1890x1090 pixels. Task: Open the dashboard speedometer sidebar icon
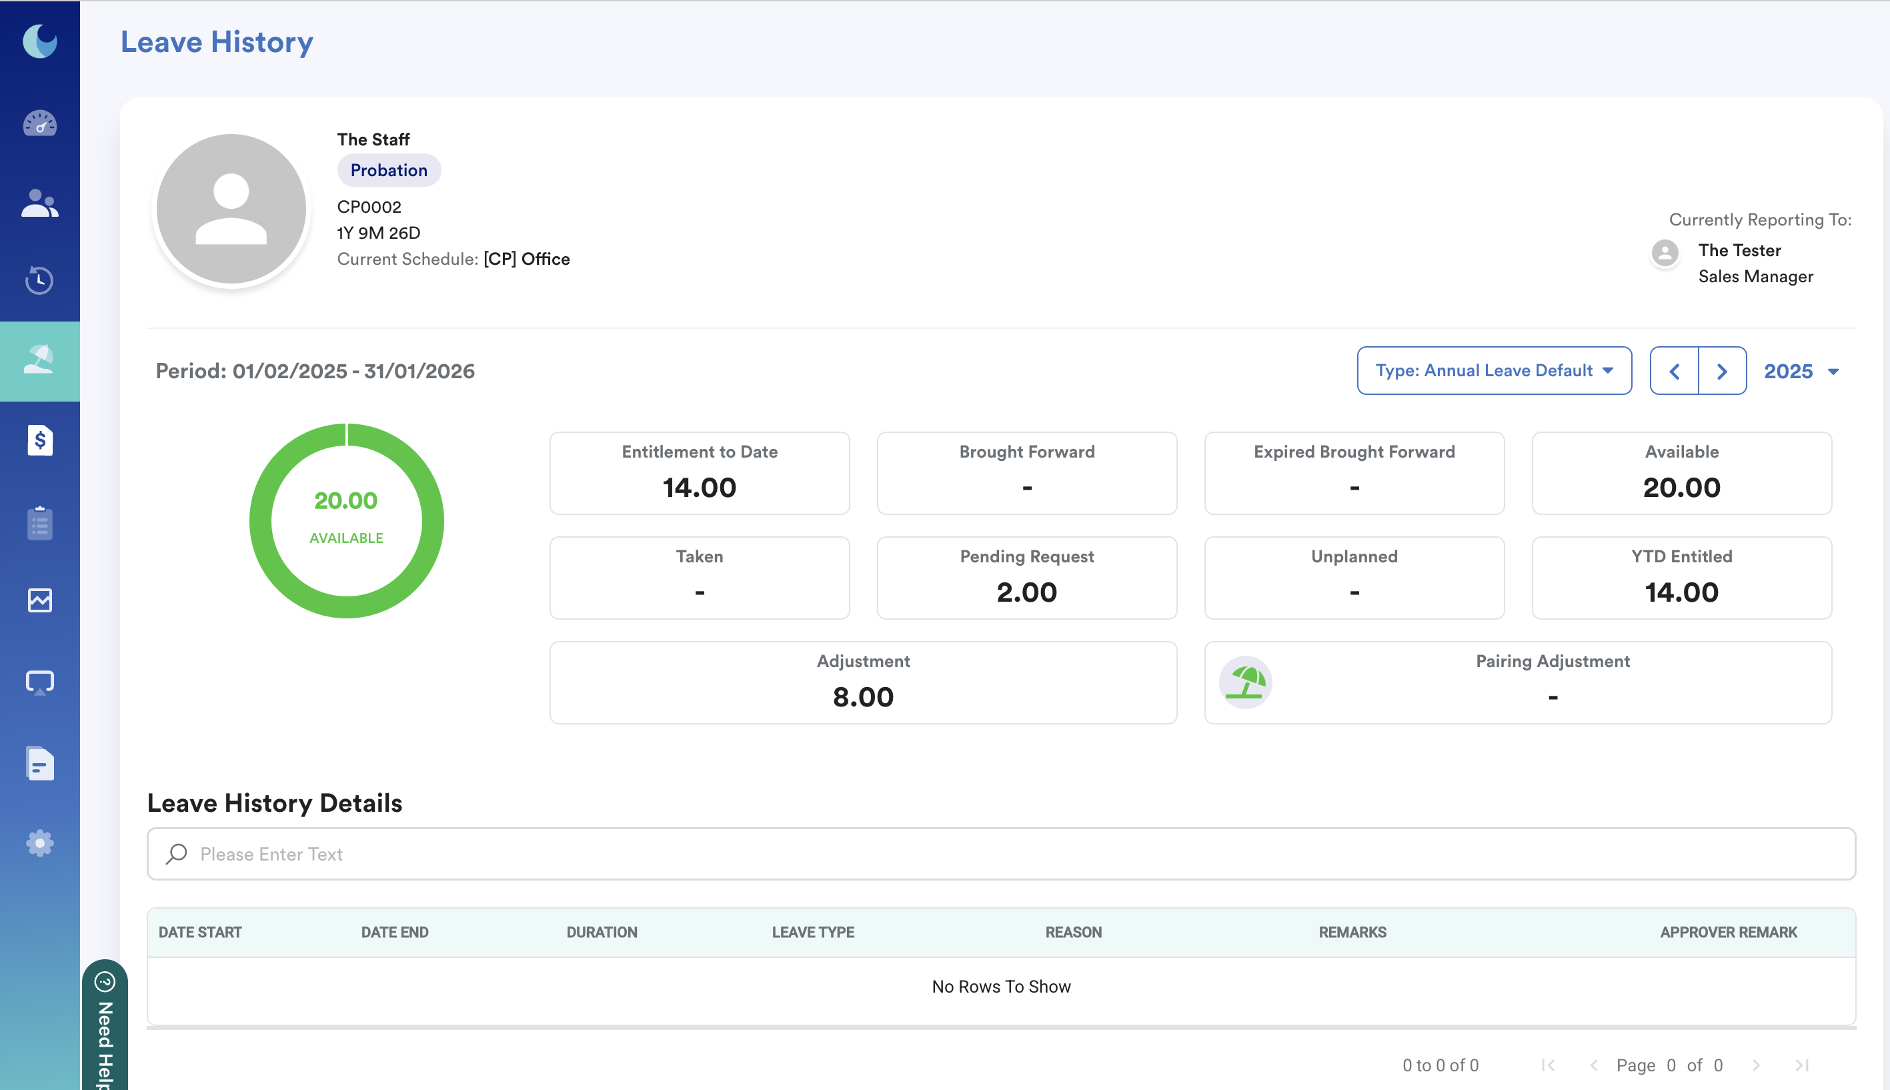point(39,123)
